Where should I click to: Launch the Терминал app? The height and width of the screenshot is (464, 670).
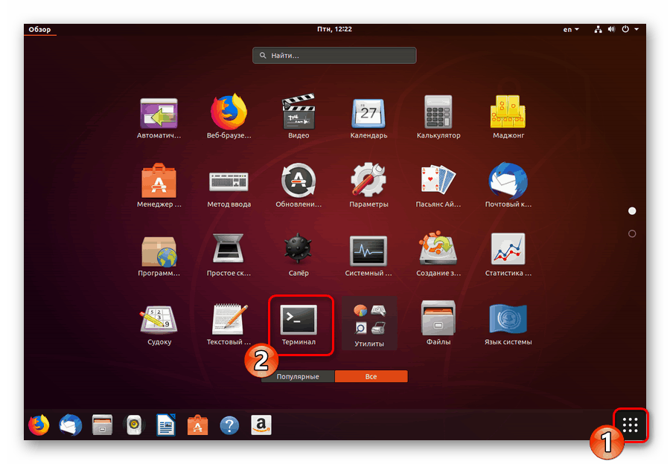coord(299,324)
